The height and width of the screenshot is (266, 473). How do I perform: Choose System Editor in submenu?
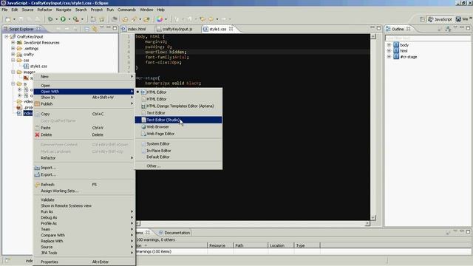178,144
